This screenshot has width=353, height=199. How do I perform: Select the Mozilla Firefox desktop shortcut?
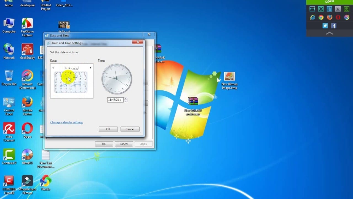[x=27, y=105]
